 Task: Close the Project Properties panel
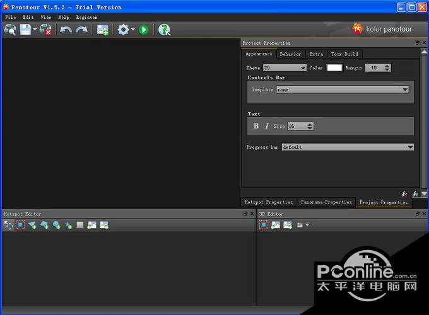pos(424,43)
